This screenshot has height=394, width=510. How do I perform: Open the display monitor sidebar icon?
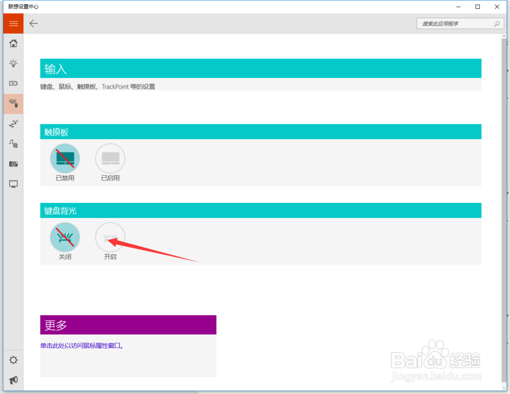(x=13, y=184)
